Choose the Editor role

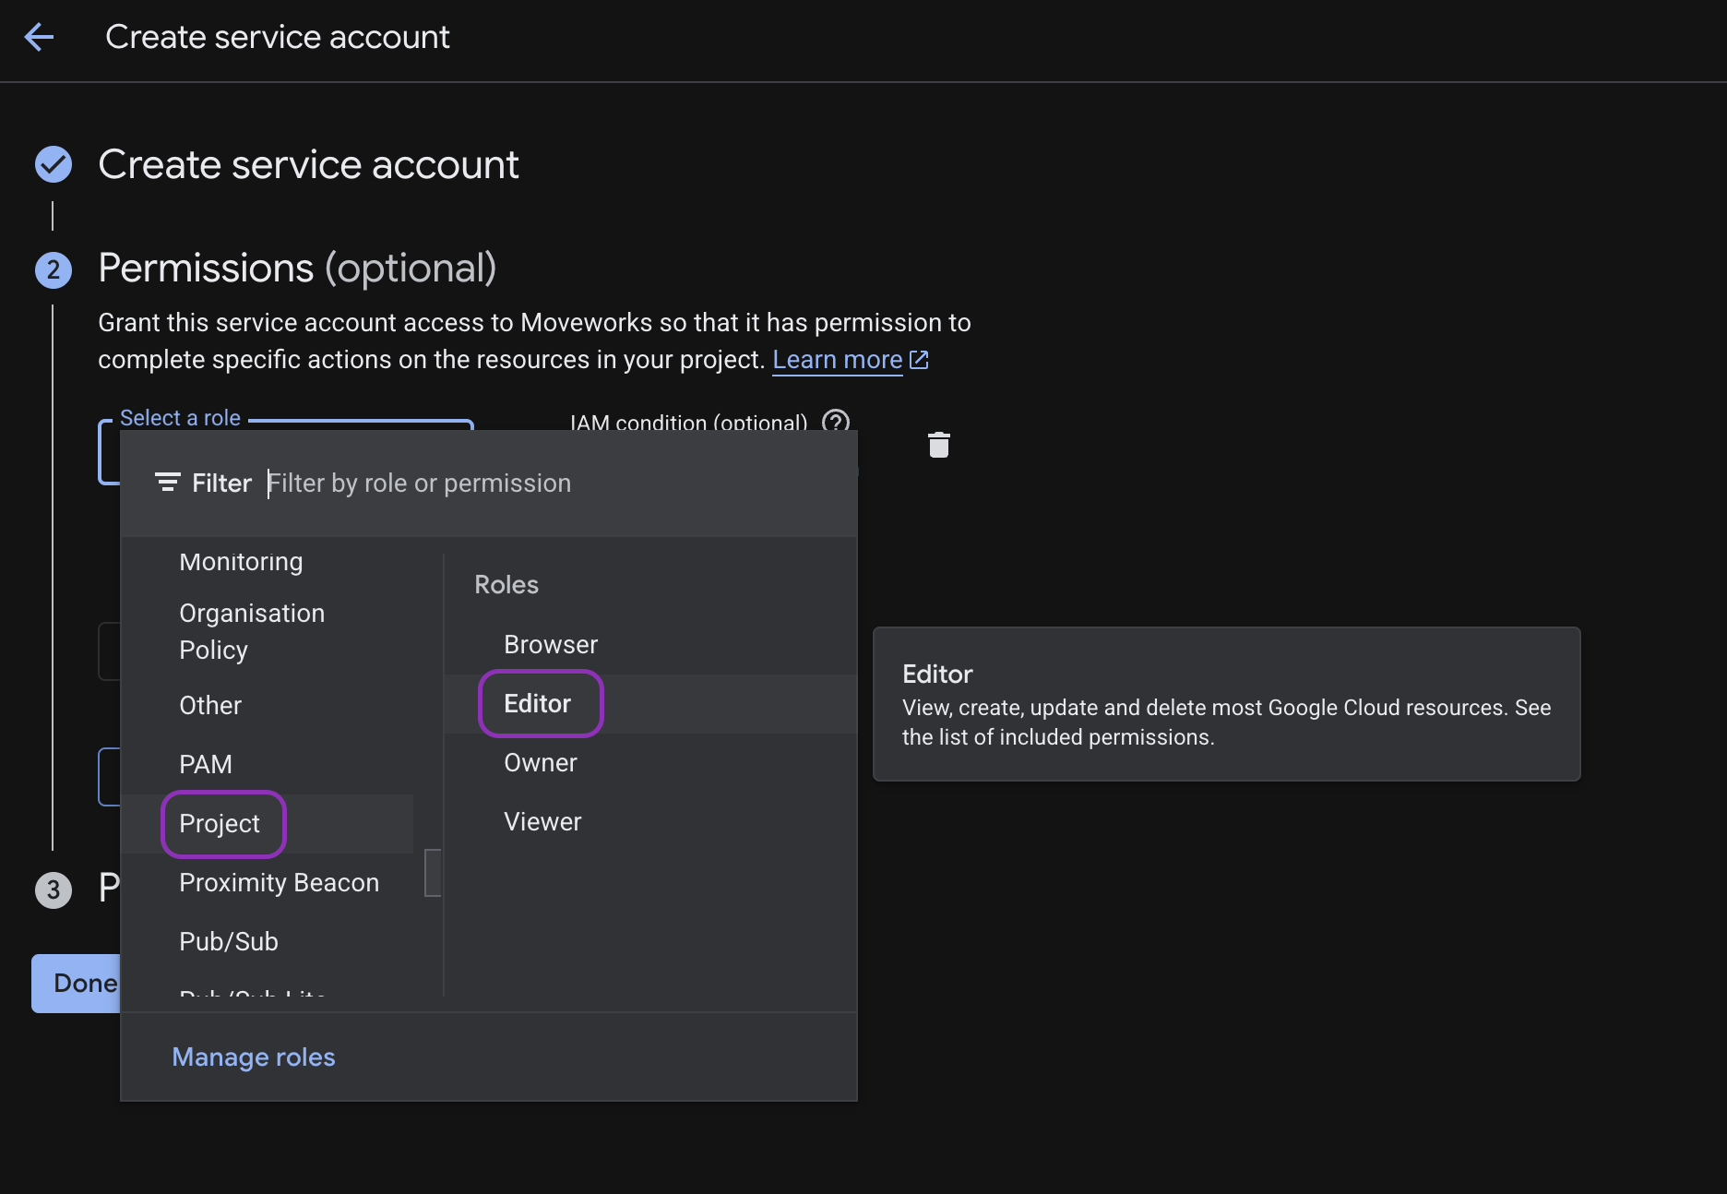click(x=538, y=703)
